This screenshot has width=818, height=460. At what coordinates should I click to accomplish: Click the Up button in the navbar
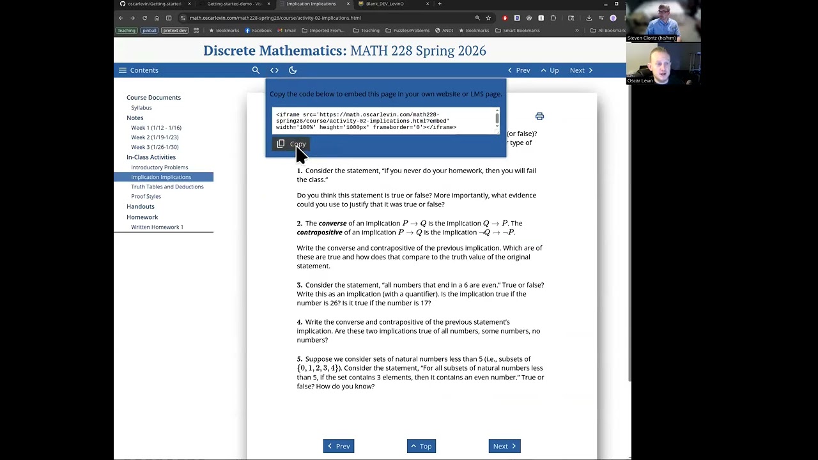point(550,70)
